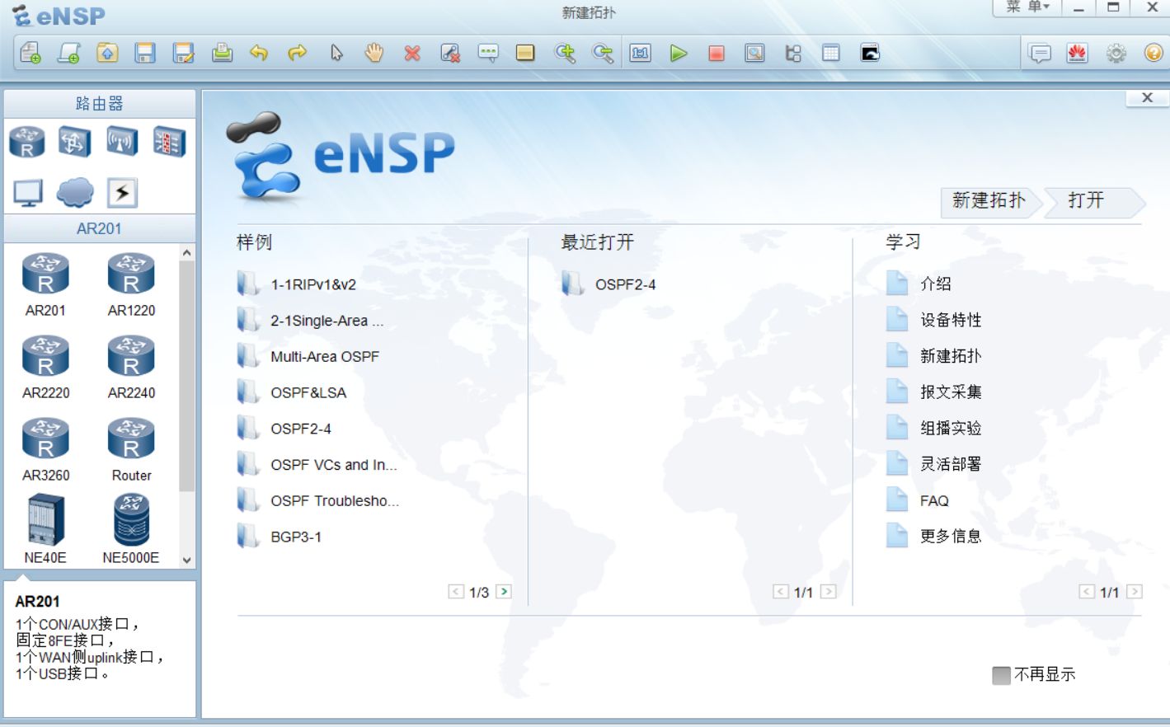The image size is (1170, 727).
Task: Click the open topology folder icon
Action: 107,54
